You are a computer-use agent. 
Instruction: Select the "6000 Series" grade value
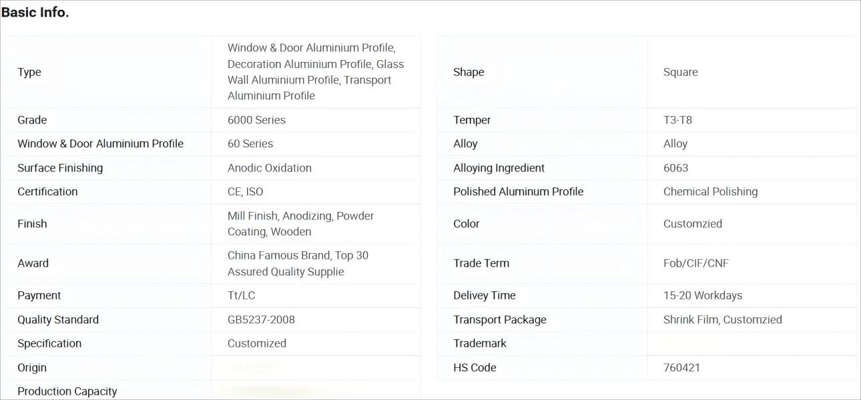pos(256,120)
